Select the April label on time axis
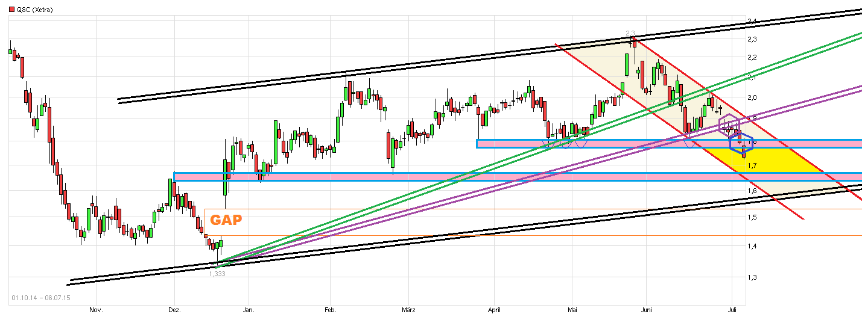Screen dimensions: 862x326 point(494,310)
